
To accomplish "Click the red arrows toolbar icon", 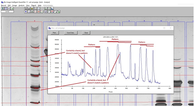I will [39, 12].
